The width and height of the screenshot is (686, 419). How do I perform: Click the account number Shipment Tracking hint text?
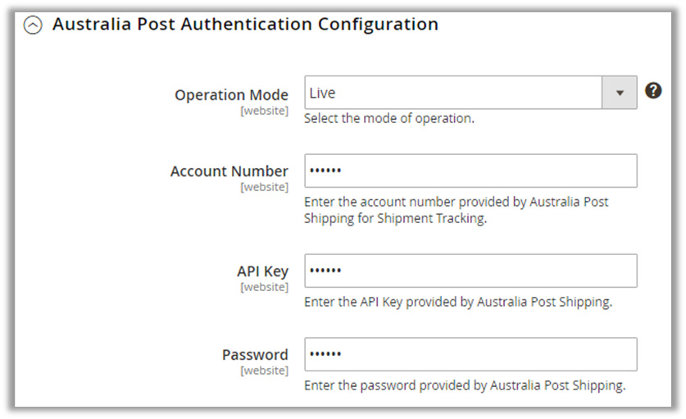pos(456,210)
